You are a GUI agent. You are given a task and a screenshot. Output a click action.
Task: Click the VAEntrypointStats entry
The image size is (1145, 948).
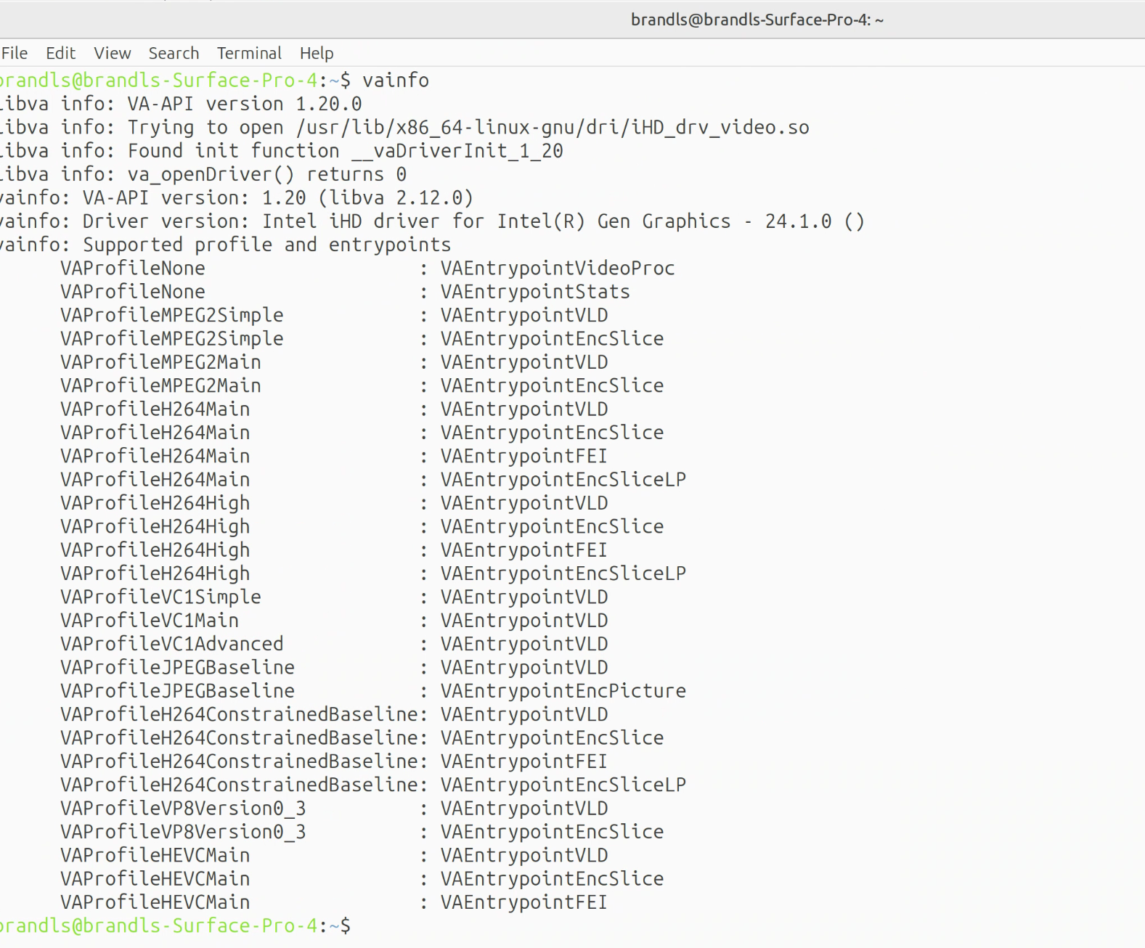(x=535, y=292)
